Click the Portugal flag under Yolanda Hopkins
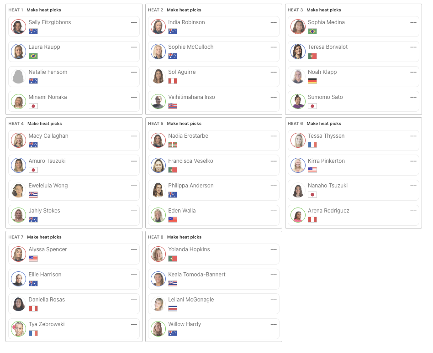The height and width of the screenshot is (353, 433). 173,259
